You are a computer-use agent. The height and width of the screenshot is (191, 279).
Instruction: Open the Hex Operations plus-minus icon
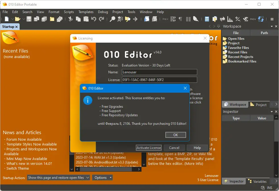238,19
